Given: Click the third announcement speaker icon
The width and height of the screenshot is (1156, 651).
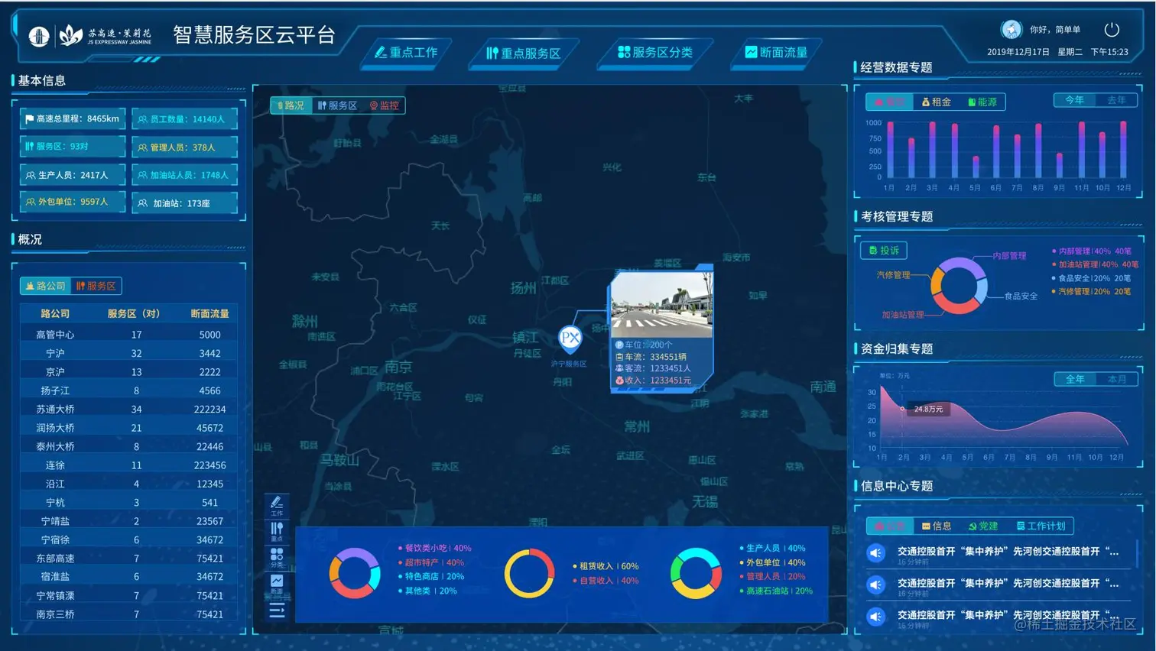Looking at the screenshot, I should [876, 617].
